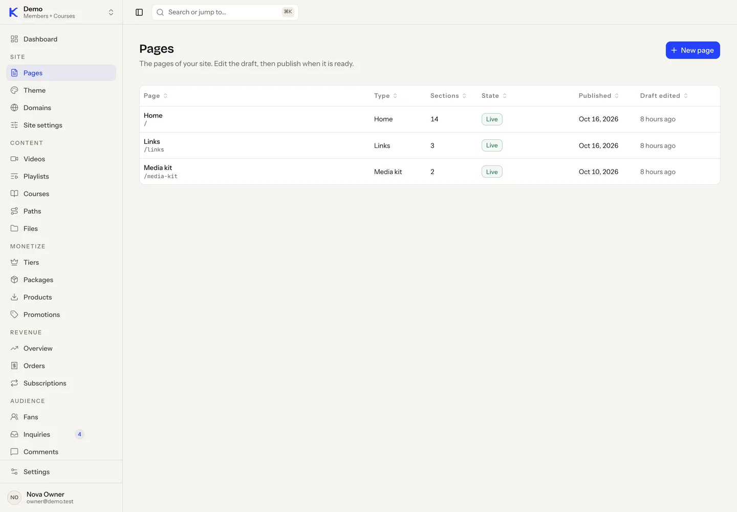
Task: Open the Home page row
Action: point(429,119)
